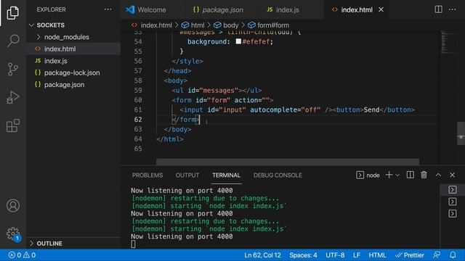Viewport: 465px width, 261px height.
Task: Select the first terminal instance icon
Action: coord(452,189)
